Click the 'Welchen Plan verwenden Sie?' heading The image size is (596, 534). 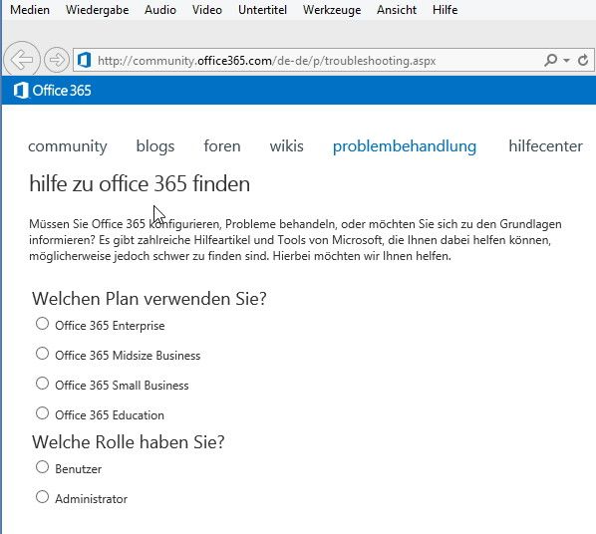149,299
